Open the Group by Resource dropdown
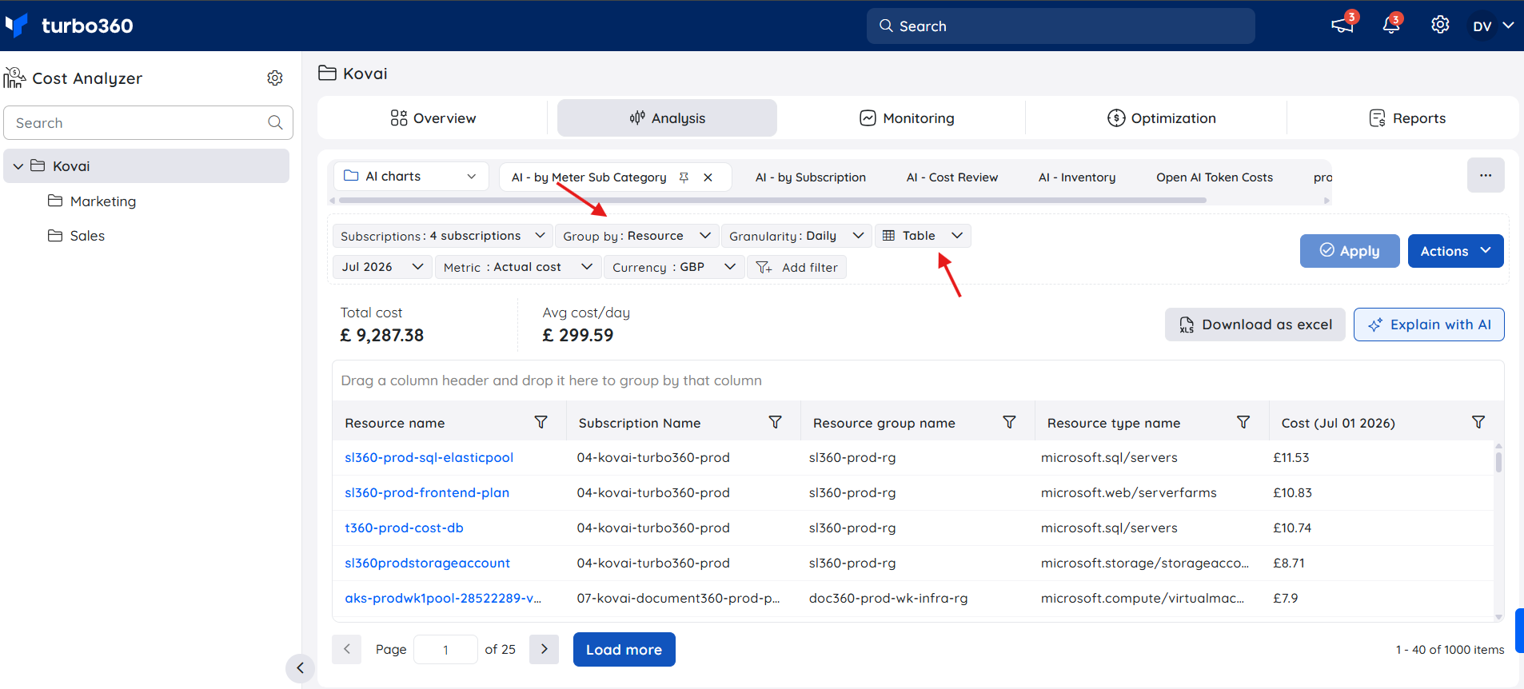Viewport: 1524px width, 689px height. click(636, 236)
